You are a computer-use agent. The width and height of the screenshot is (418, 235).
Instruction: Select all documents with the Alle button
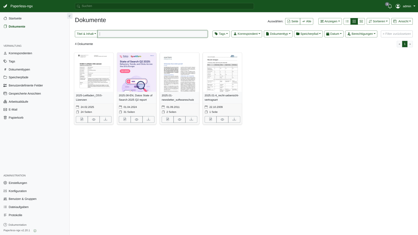[307, 21]
